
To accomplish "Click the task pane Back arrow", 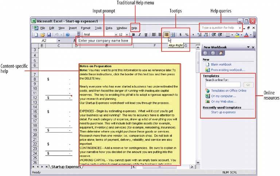I will point(205,53).
